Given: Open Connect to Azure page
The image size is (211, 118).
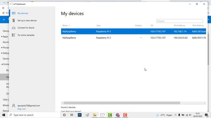Looking at the screenshot, I should 26,28.
